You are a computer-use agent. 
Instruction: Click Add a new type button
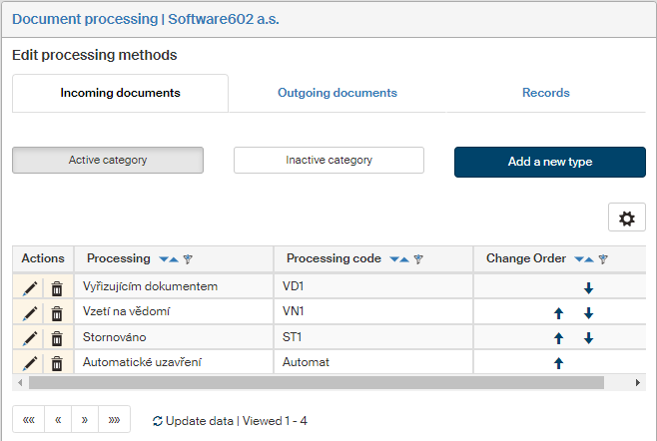549,162
